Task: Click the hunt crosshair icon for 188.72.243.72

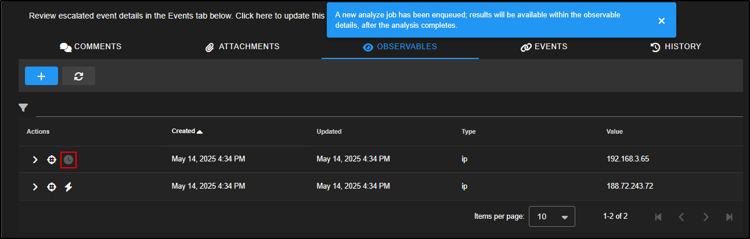Action: tap(52, 187)
